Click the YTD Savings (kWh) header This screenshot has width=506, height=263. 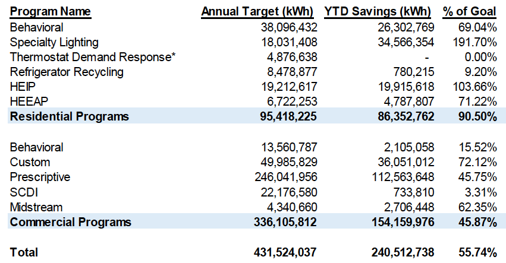tap(379, 12)
